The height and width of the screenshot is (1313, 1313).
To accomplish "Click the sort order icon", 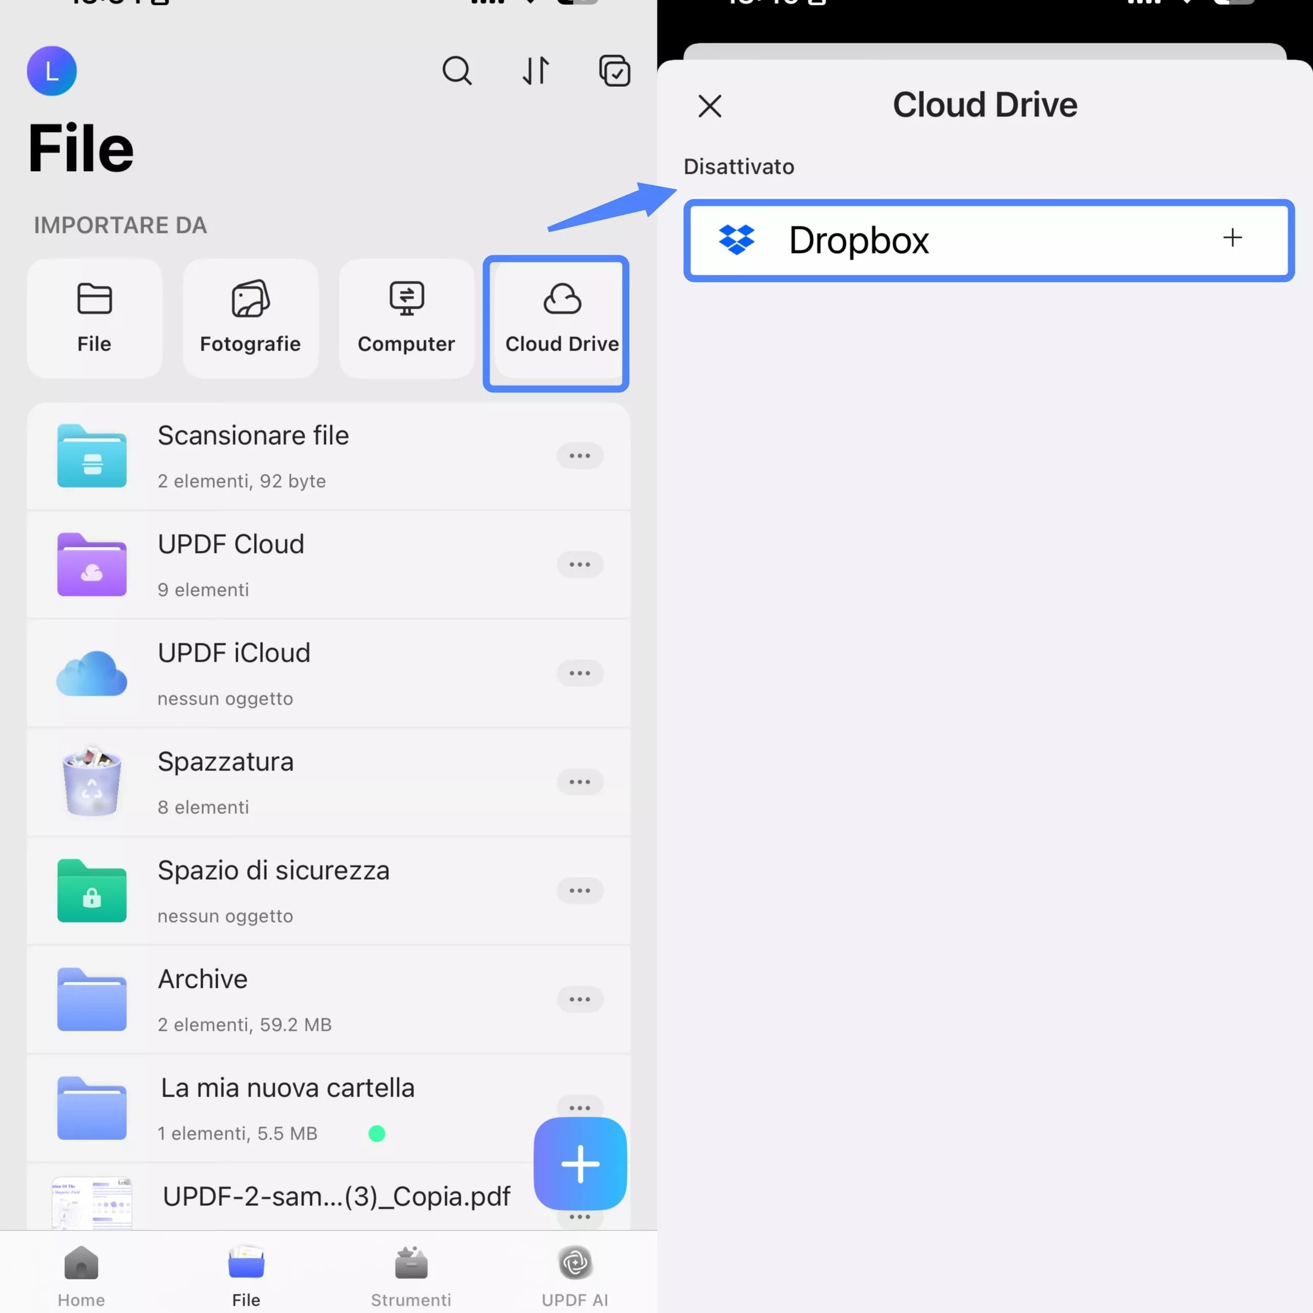I will coord(535,71).
